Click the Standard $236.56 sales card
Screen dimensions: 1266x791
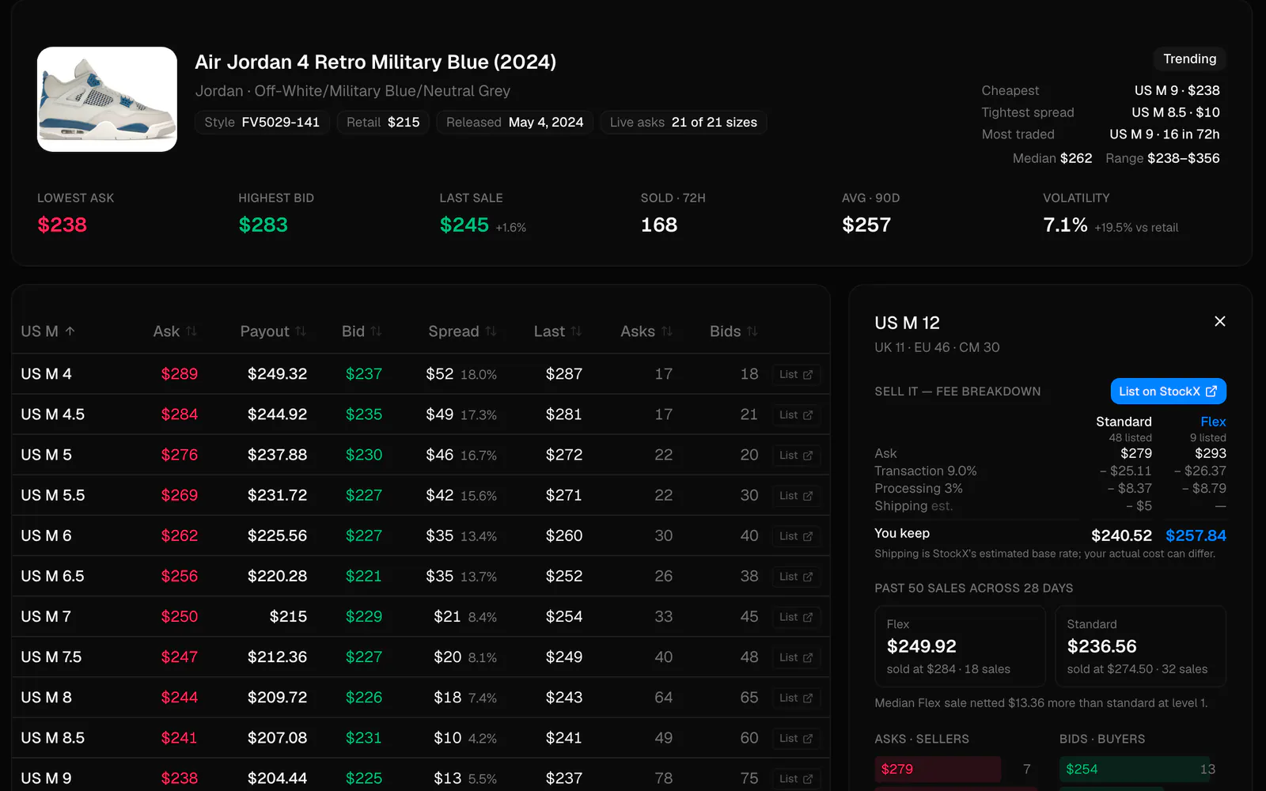coord(1140,645)
